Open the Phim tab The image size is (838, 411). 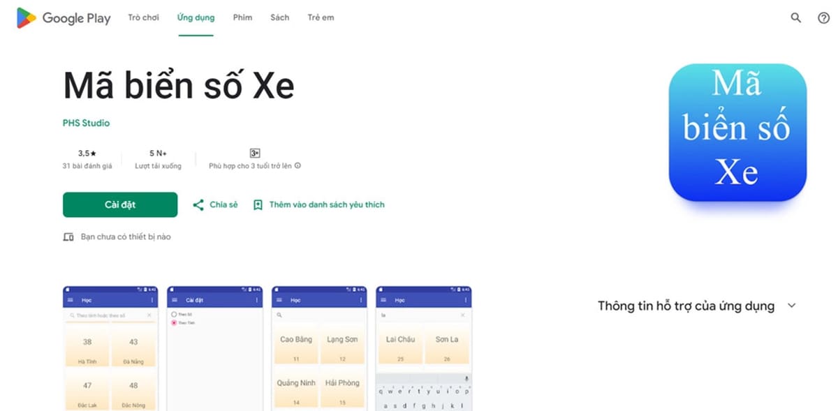point(242,17)
